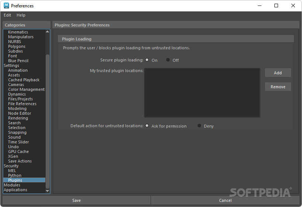
Task: Click the Maya app icon in title bar
Action: click(x=6, y=6)
